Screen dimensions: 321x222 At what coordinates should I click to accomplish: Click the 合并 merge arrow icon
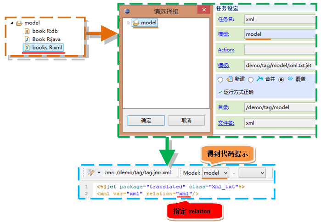click(x=260, y=78)
